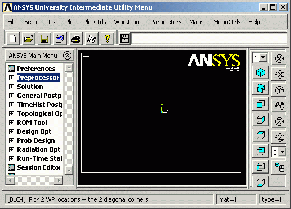Click the BLC4 prompt status text
Image resolution: width=291 pixels, height=209 pixels.
pos(78,199)
